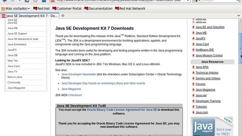Click the Looking for JavaFX SDK? text
This screenshot has height=136, width=242.
pos(73,60)
